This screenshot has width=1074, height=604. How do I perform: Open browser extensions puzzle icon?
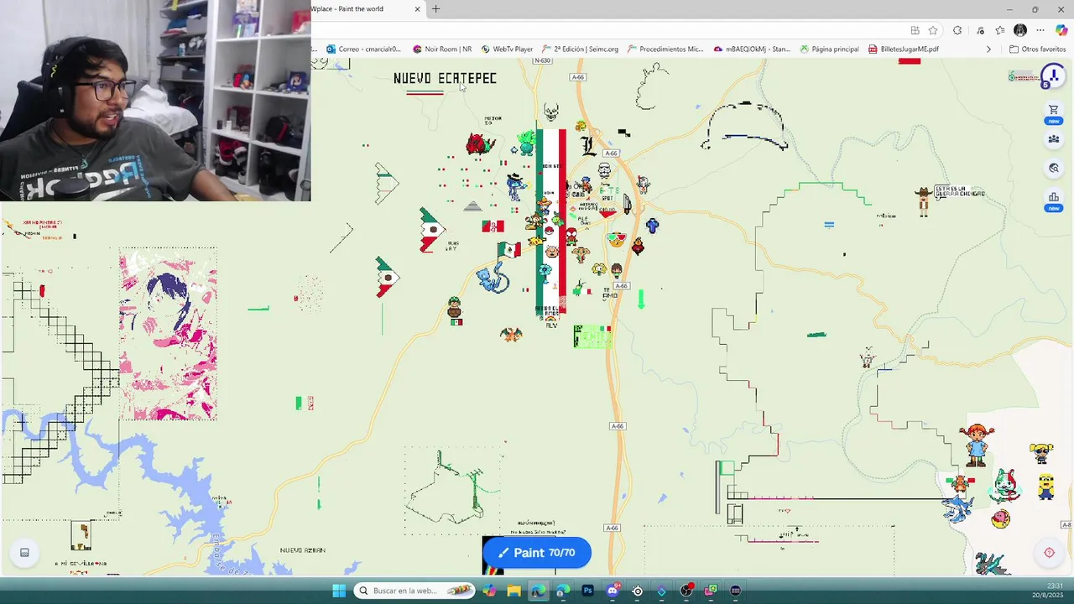[957, 30]
